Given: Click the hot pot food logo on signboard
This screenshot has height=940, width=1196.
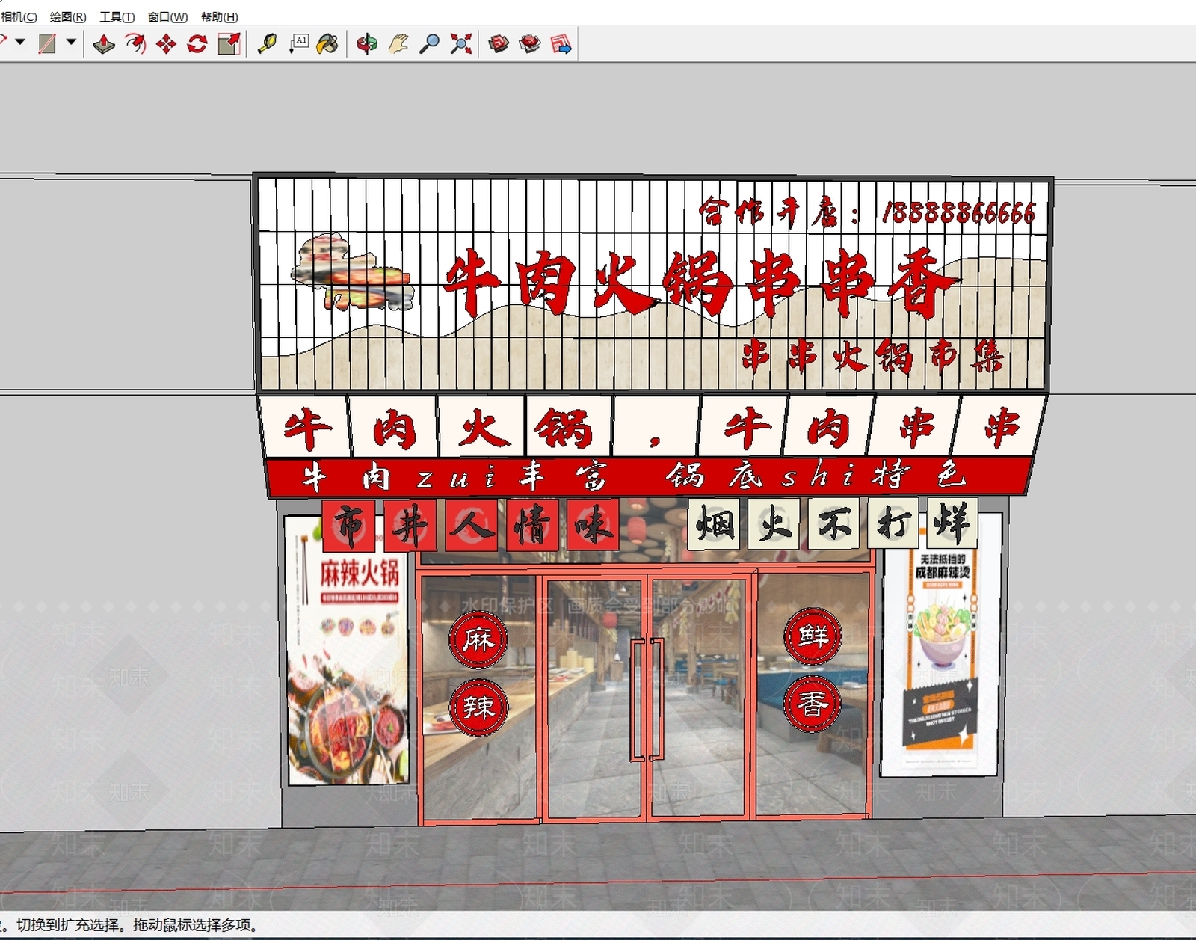Looking at the screenshot, I should pyautogui.click(x=351, y=272).
